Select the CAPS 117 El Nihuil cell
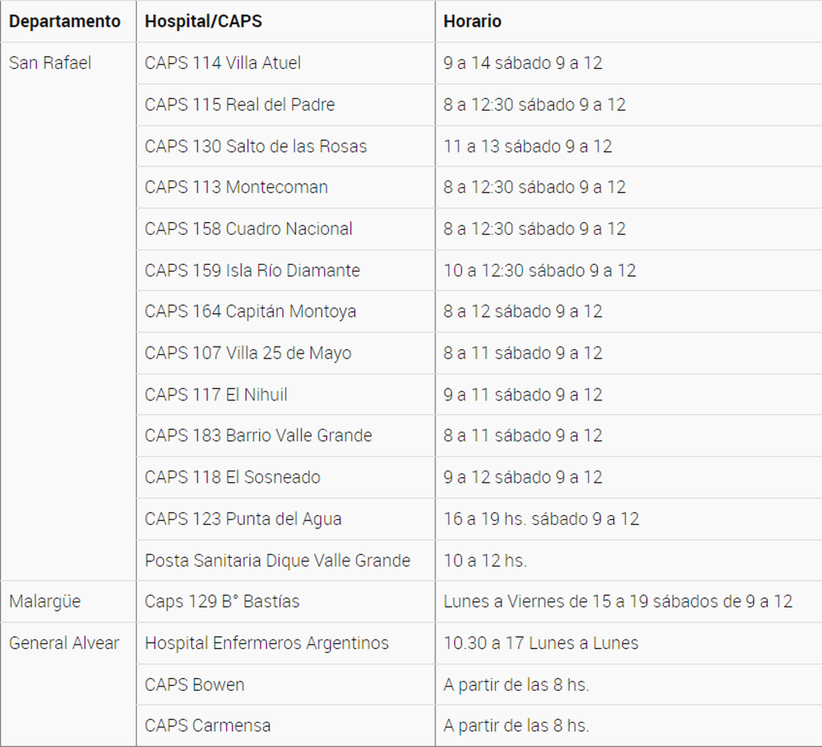822x747 pixels. (216, 395)
